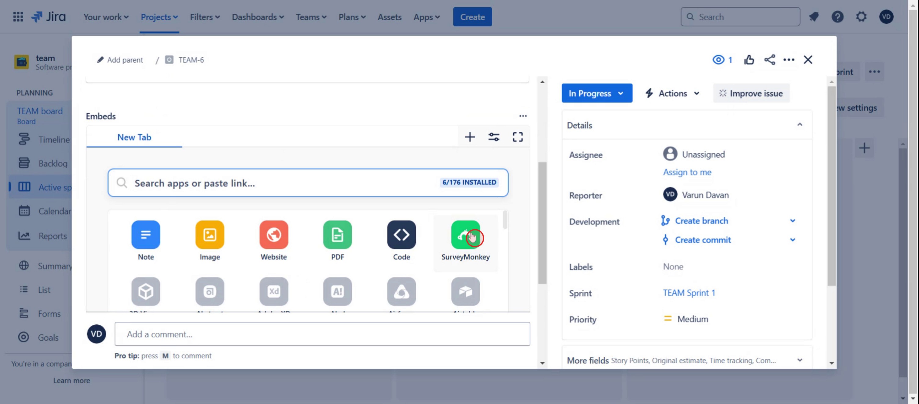Viewport: 919px width, 404px height.
Task: Toggle watching this issue eye icon
Action: click(x=719, y=60)
